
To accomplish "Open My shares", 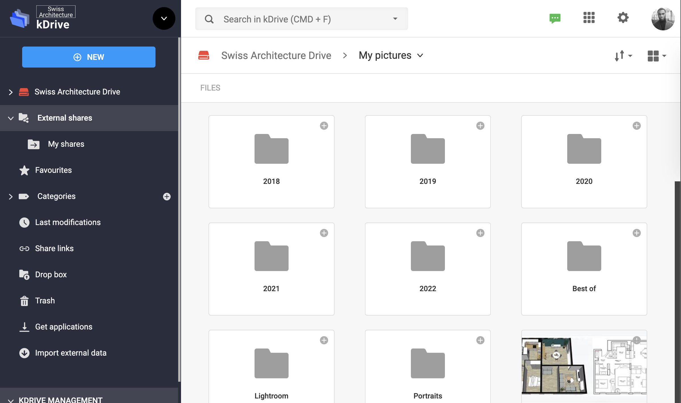I will tap(66, 144).
